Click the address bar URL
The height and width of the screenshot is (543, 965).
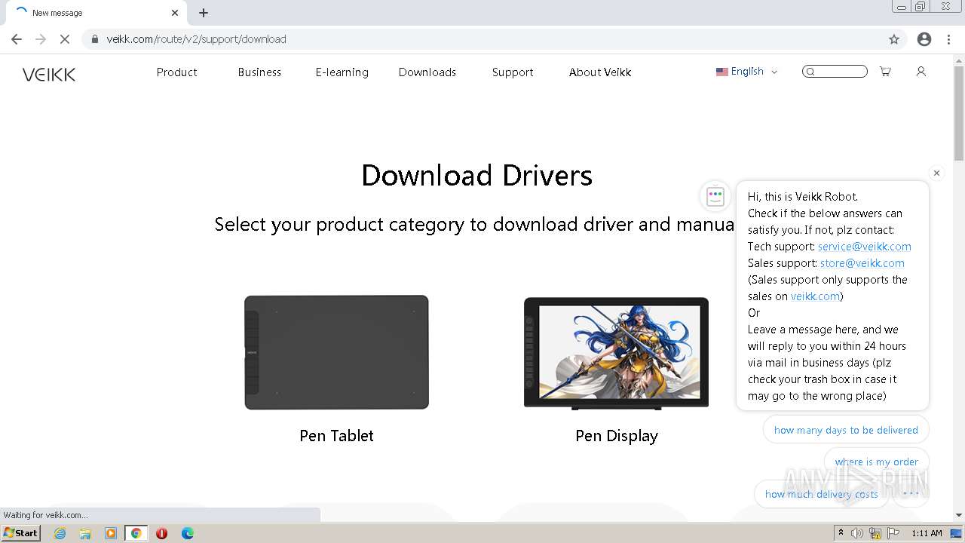pos(196,39)
